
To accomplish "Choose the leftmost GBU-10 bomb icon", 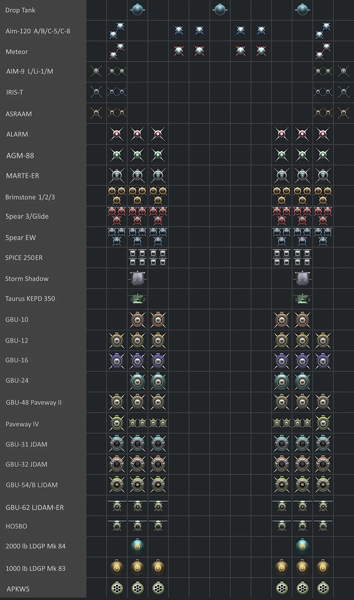I will coord(138,320).
